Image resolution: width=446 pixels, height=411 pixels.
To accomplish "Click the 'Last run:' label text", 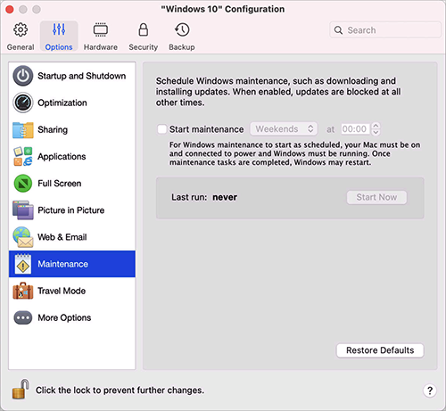I will (189, 197).
